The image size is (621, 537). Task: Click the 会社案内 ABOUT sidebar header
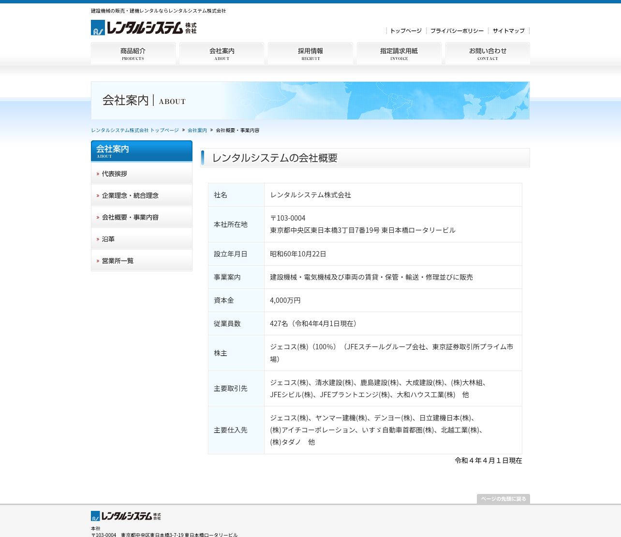(x=142, y=151)
